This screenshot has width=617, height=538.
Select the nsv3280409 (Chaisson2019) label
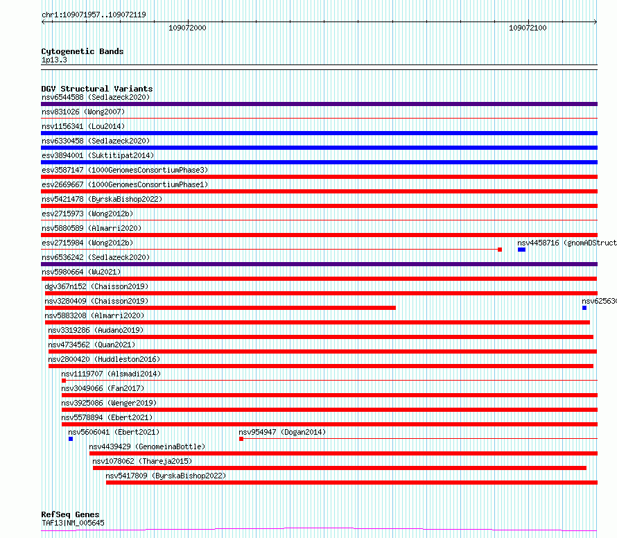point(96,301)
